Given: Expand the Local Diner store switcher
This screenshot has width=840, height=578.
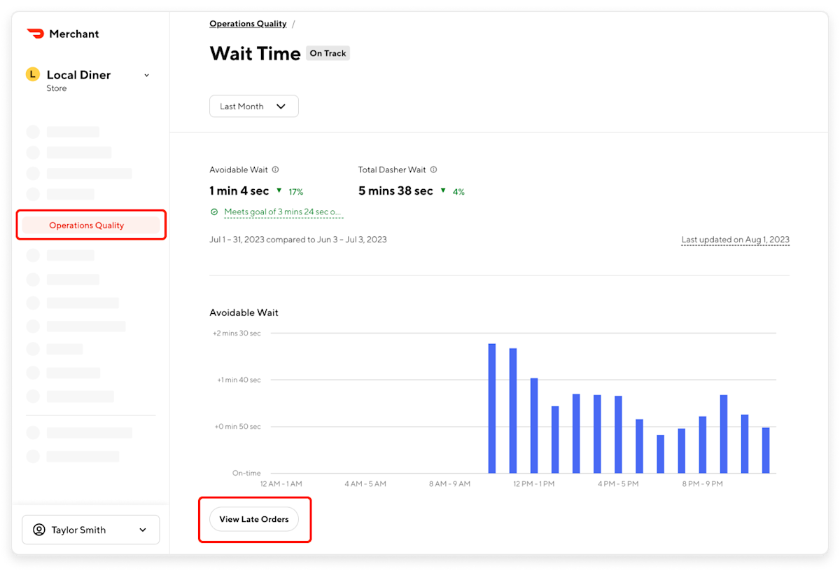Looking at the screenshot, I should coord(146,74).
